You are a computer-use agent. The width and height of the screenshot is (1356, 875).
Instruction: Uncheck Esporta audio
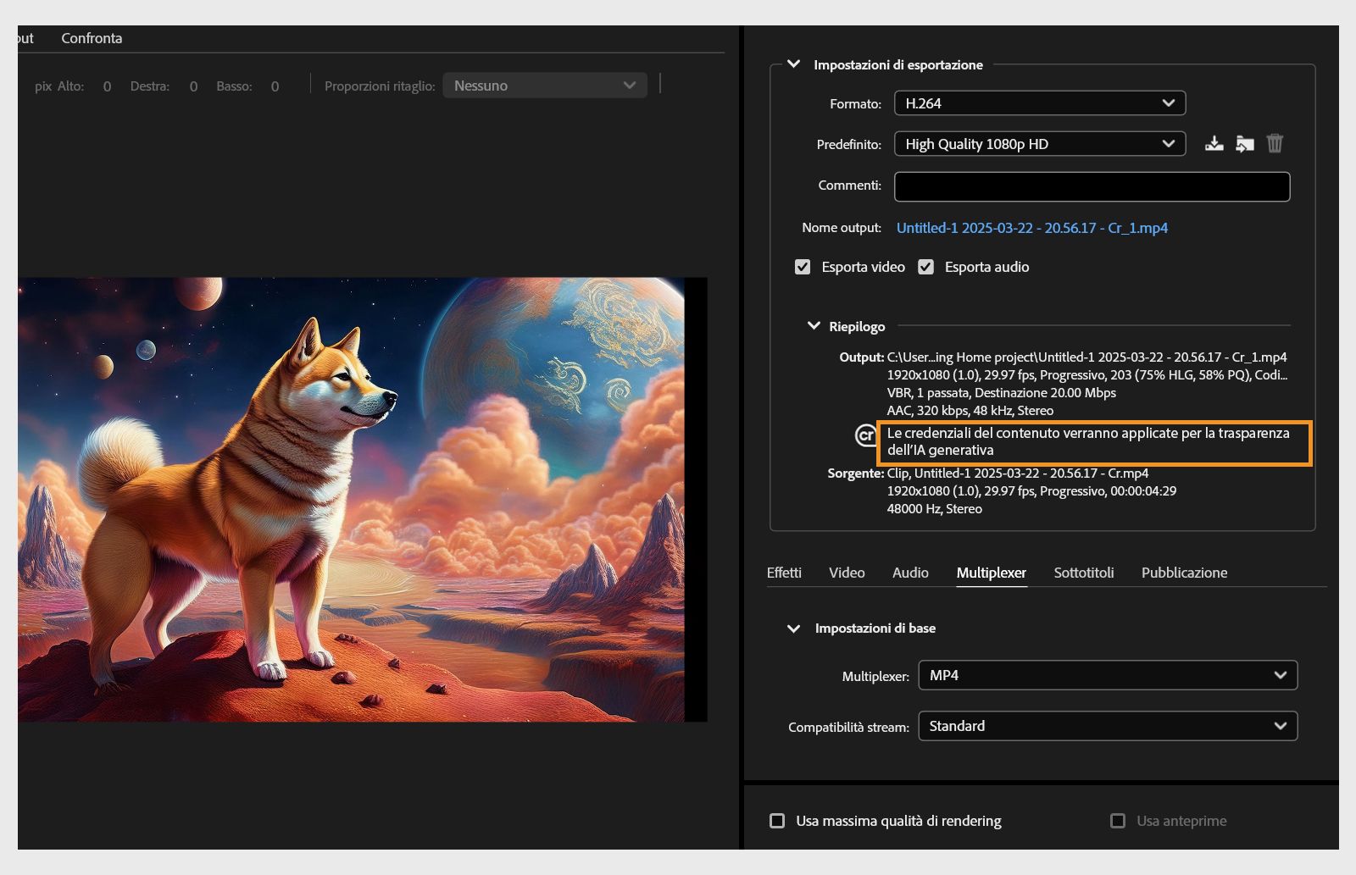pos(925,266)
